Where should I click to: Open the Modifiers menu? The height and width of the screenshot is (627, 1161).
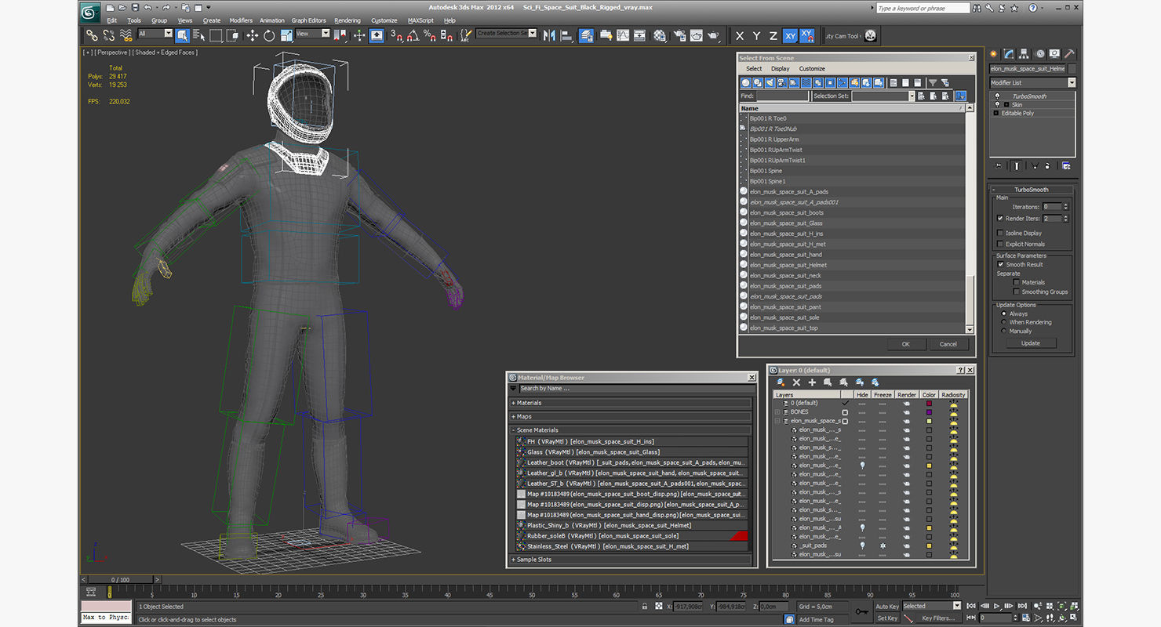[x=241, y=20]
